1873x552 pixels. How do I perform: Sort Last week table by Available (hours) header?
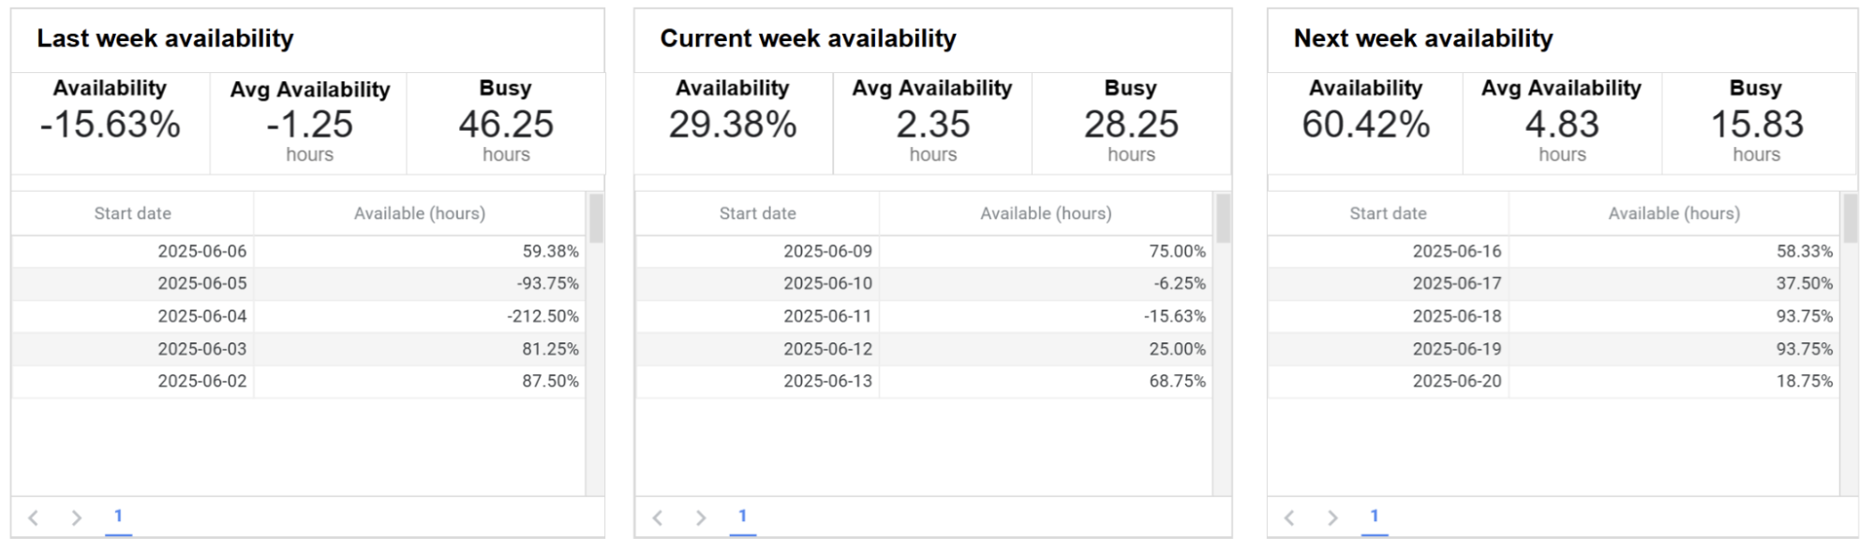click(420, 213)
